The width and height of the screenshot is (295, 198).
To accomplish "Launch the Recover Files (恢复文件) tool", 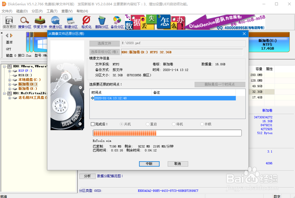I will (x=40, y=22).
